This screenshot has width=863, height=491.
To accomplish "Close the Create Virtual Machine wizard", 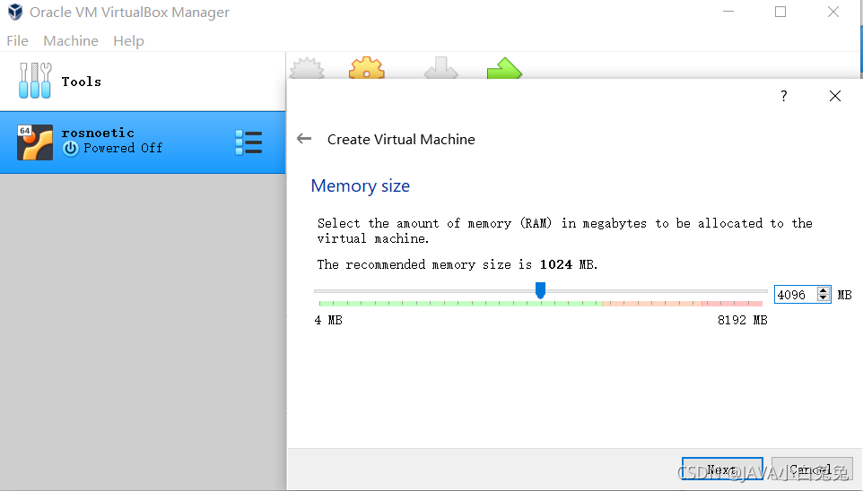I will pos(834,96).
